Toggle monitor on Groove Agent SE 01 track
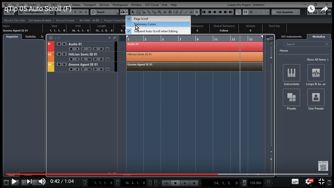334x188 pixels. (x=77, y=69)
